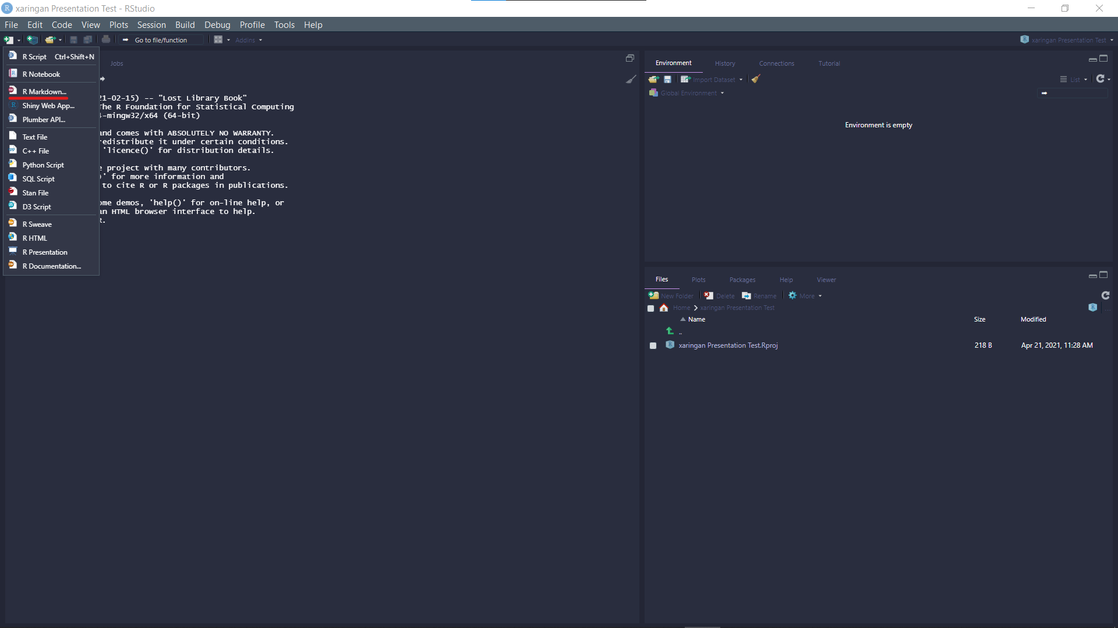The height and width of the screenshot is (628, 1118).
Task: Select R Script from the new file menu
Action: pos(51,56)
